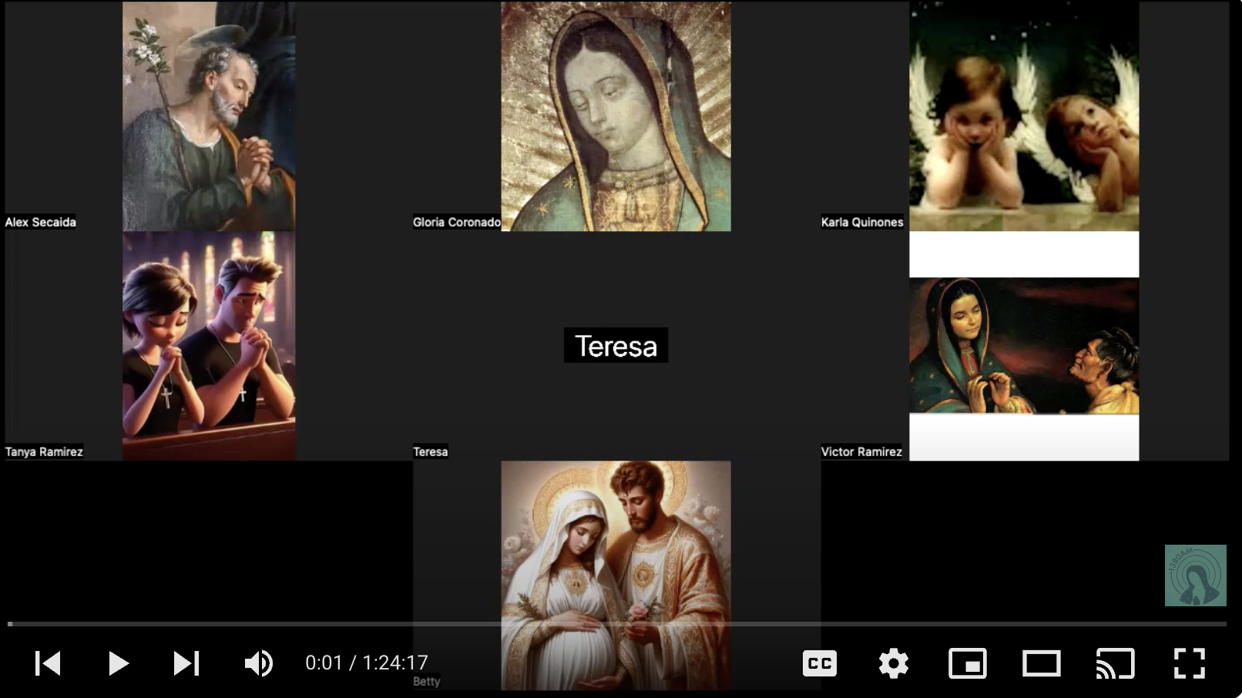
Task: Enable miniplayer mode
Action: 968,663
